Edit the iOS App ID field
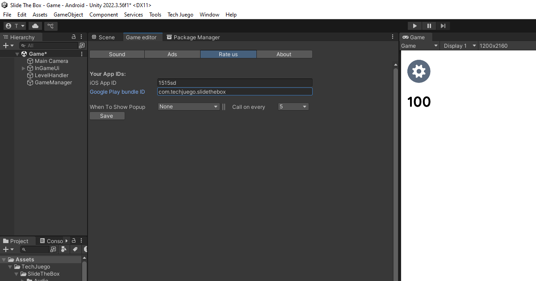 point(235,83)
